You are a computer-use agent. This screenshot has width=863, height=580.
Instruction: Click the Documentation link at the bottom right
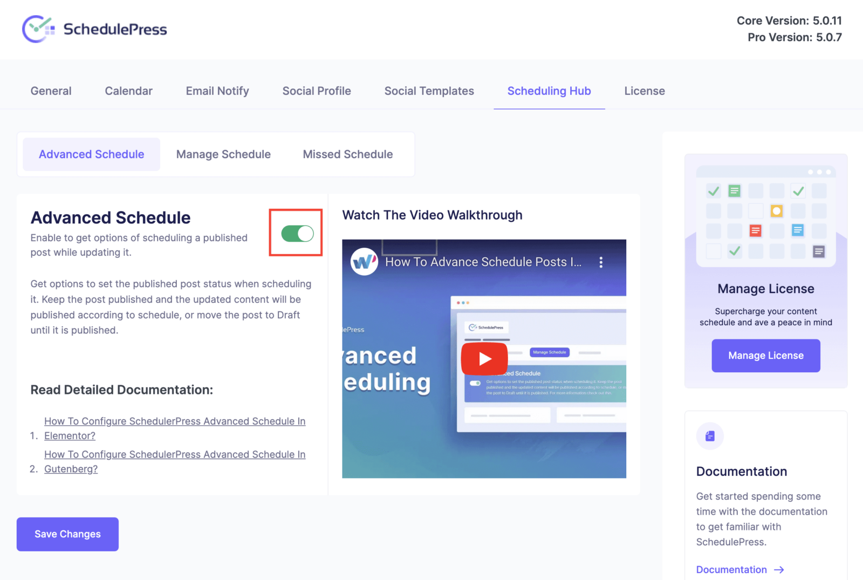[731, 569]
